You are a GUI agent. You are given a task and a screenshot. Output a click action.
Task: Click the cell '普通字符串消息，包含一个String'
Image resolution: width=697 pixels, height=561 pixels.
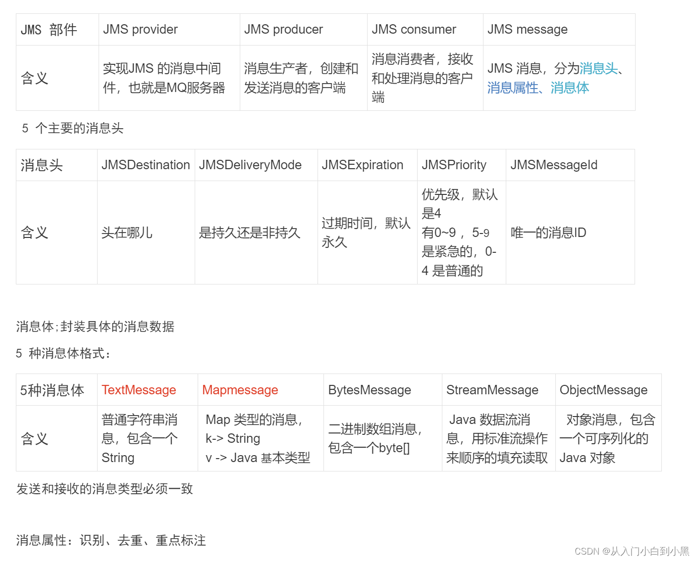tap(148, 438)
